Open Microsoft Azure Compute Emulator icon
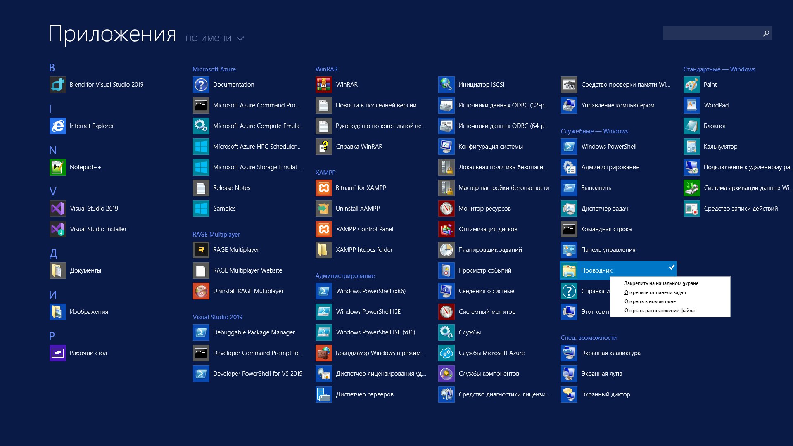The image size is (793, 446). [x=201, y=126]
